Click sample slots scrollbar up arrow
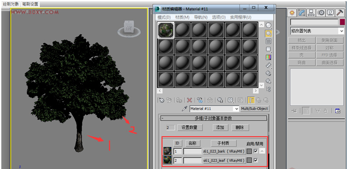The image size is (347, 169). point(262,25)
